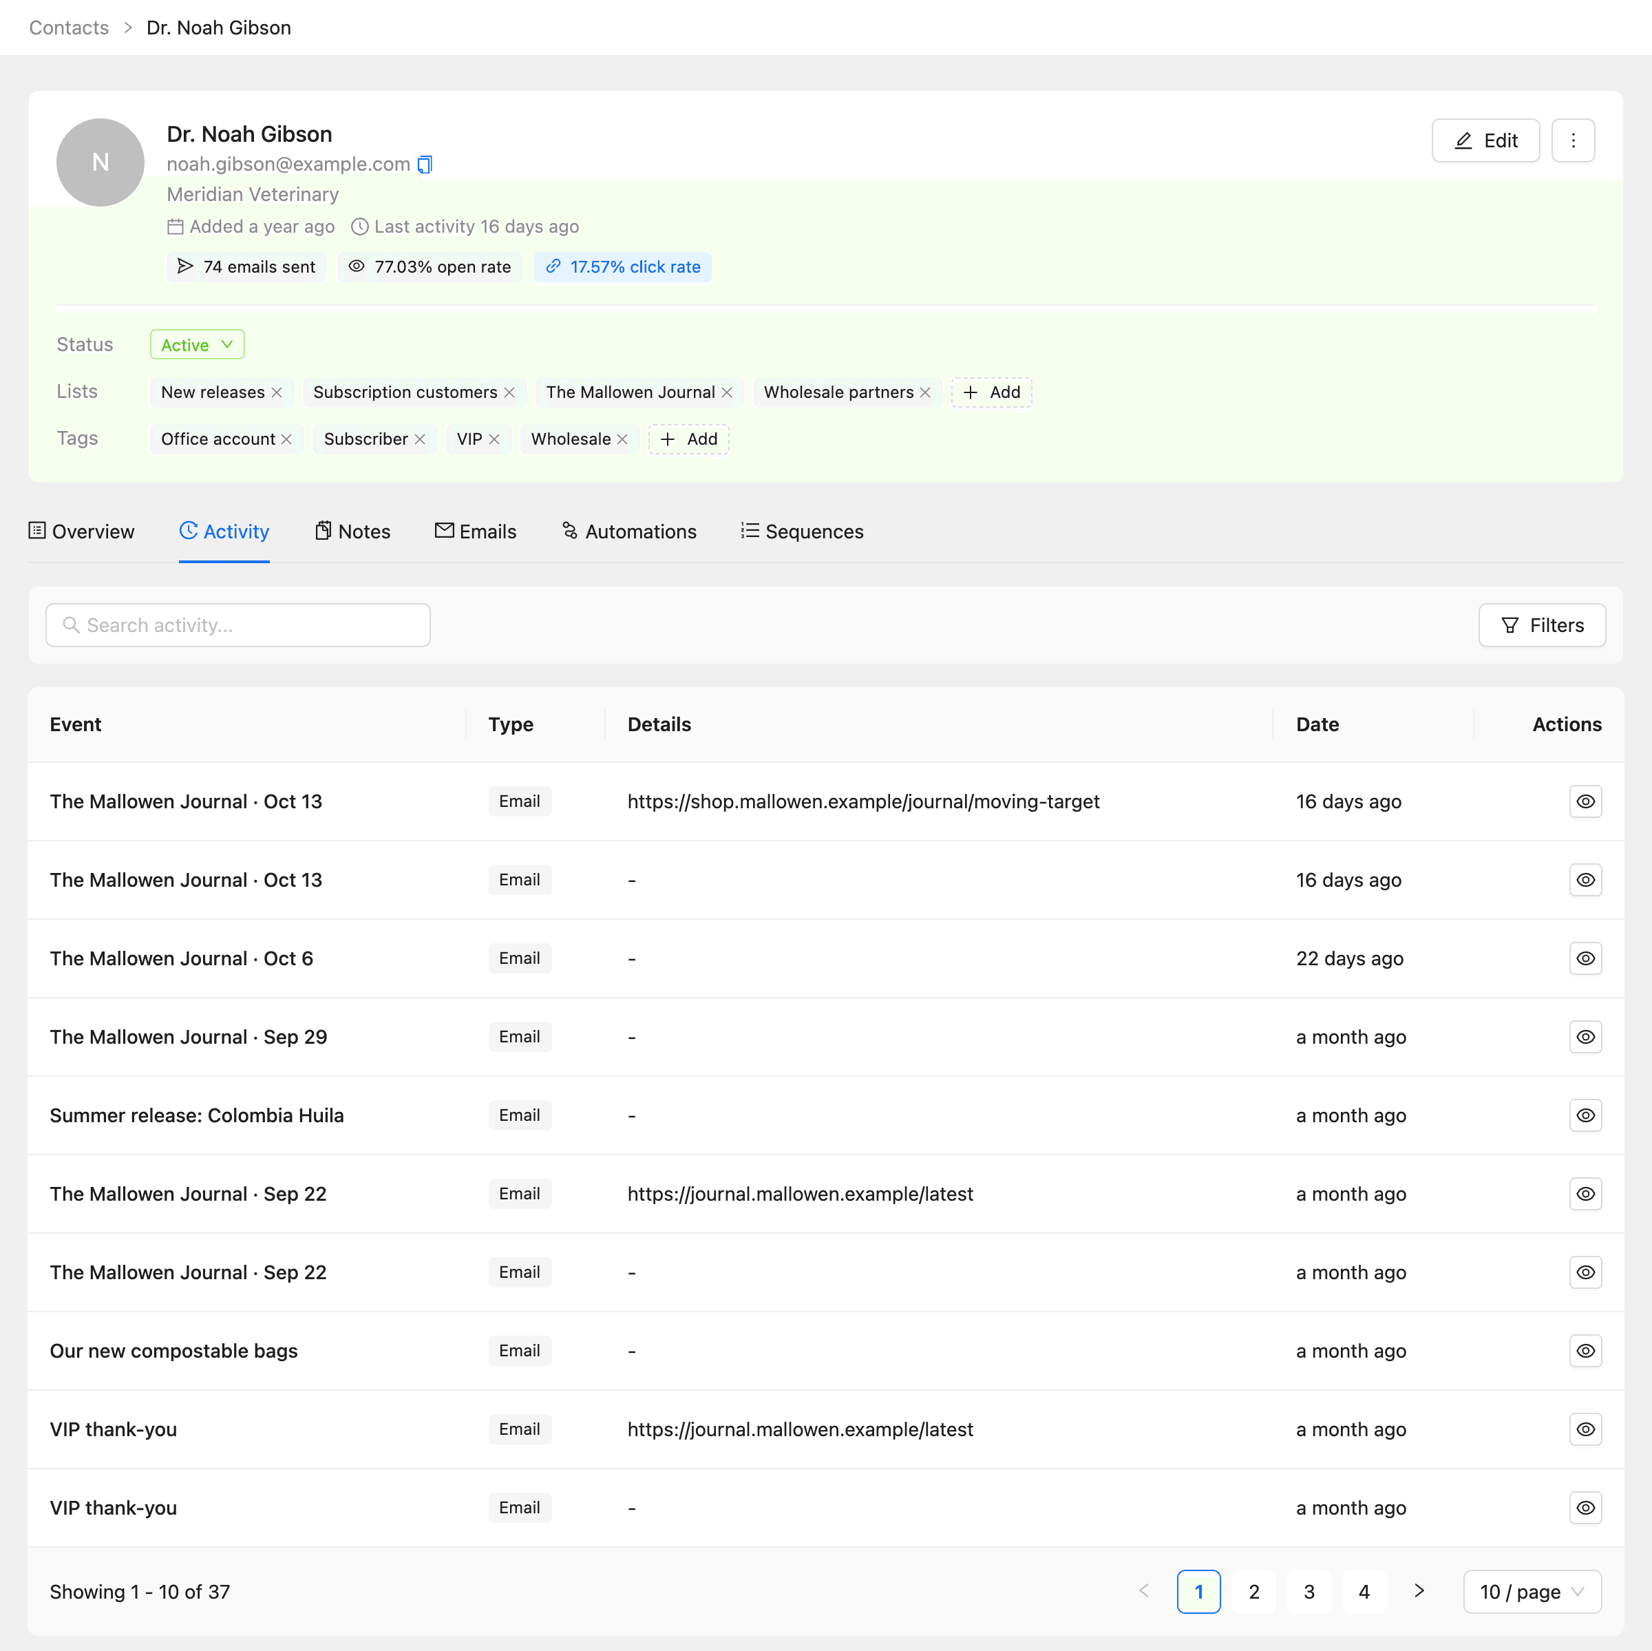The height and width of the screenshot is (1651, 1652).
Task: Add a new tag to the contact
Action: (688, 440)
